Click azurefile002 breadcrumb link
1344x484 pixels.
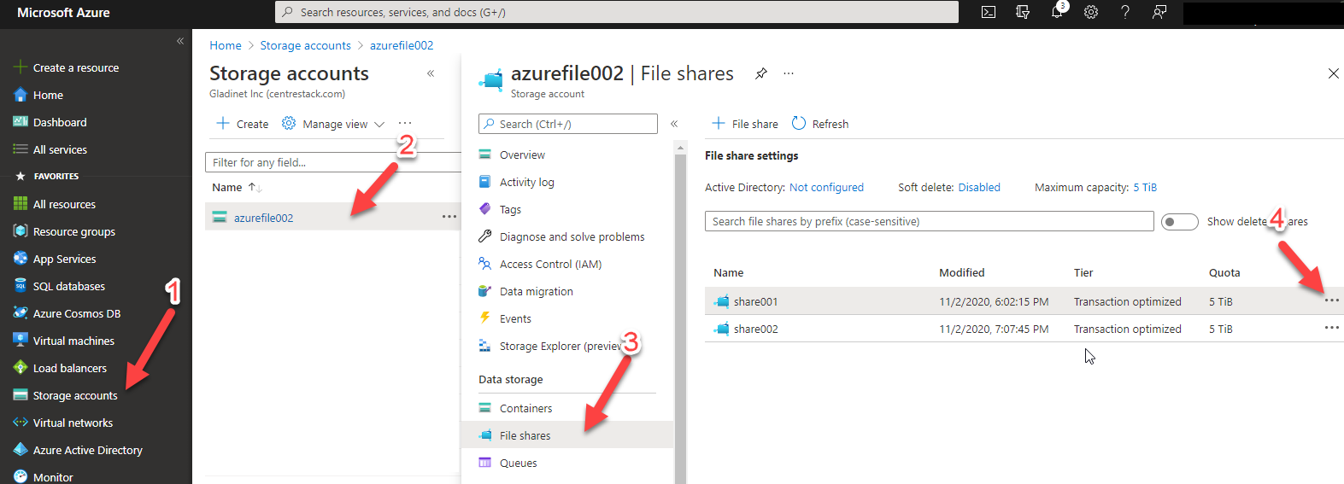(x=402, y=45)
